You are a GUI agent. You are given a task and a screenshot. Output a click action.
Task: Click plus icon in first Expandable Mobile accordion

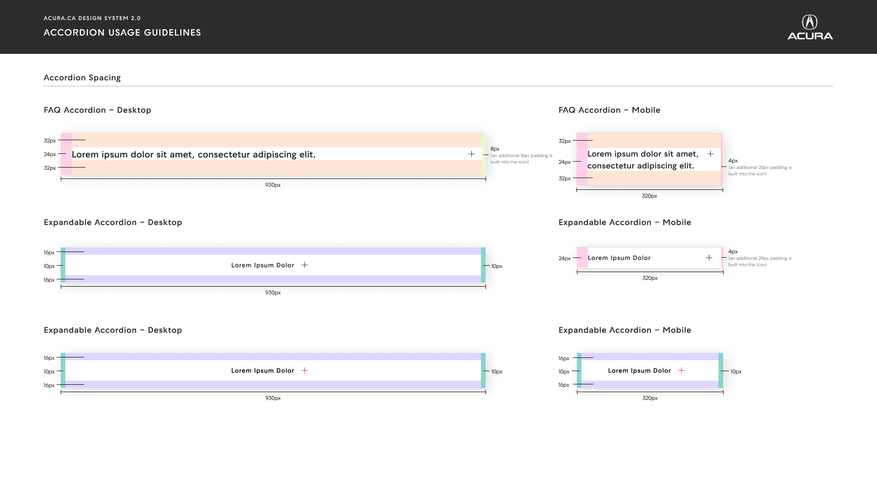click(x=709, y=258)
